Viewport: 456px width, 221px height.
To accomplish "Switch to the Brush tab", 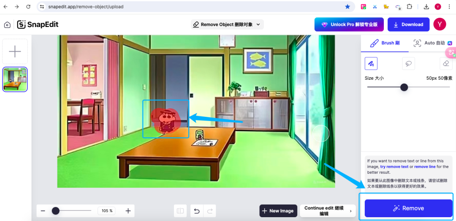I will click(x=385, y=43).
